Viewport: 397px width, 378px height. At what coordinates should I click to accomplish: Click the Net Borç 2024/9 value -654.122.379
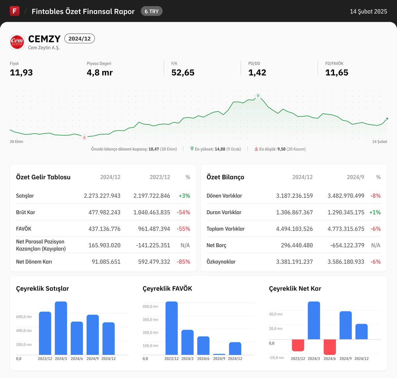tap(347, 245)
